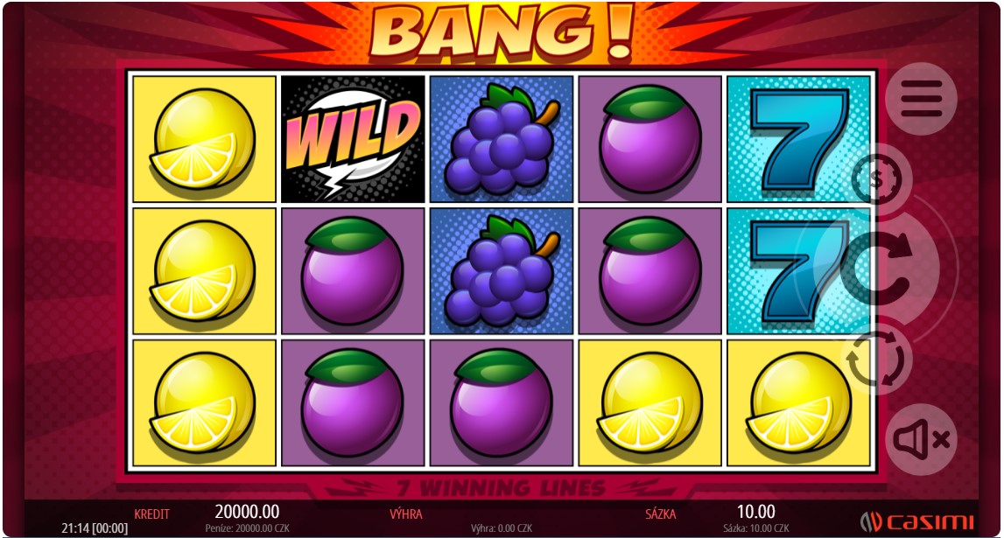
Task: Click the top grapes symbol
Action: pos(502,139)
